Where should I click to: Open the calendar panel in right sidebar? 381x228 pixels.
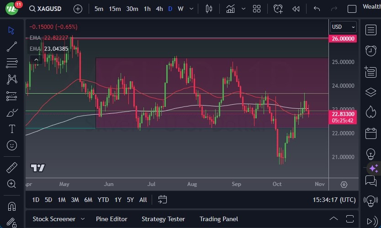pyautogui.click(x=370, y=133)
